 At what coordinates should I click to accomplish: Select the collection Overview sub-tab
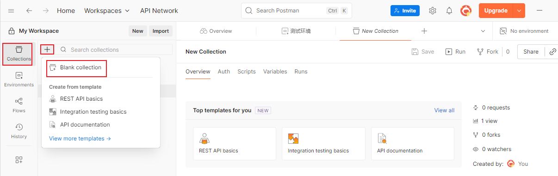click(x=198, y=72)
